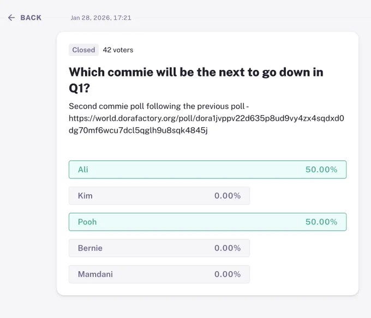Viewport: 371px width, 318px height.
Task: Click the Closed status badge
Action: (x=84, y=50)
